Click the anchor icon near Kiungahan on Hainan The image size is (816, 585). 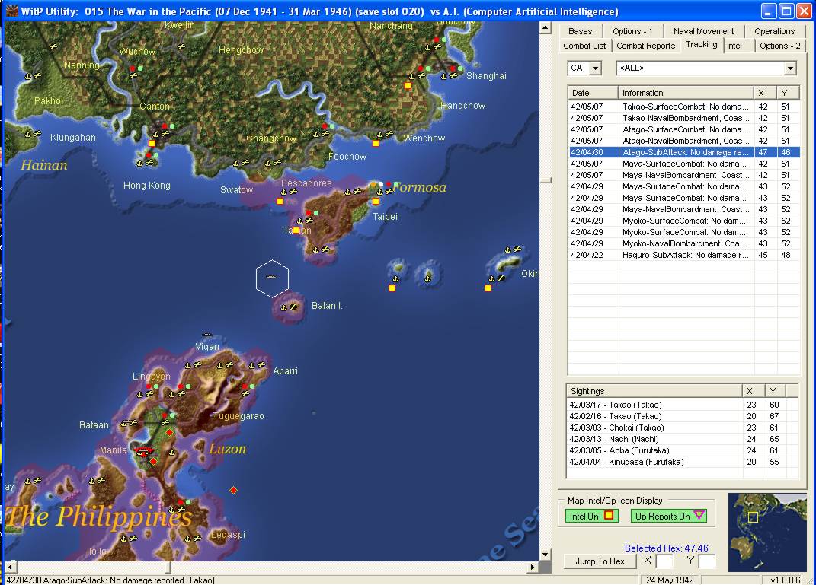pyautogui.click(x=27, y=133)
